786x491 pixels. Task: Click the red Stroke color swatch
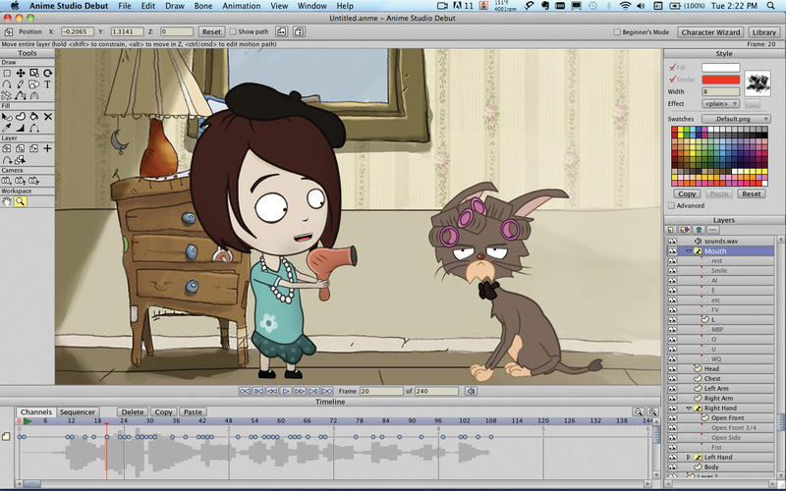pyautogui.click(x=720, y=80)
